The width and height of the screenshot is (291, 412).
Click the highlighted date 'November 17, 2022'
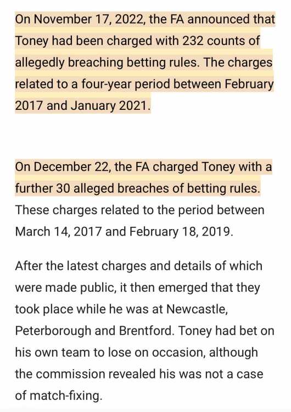[89, 19]
